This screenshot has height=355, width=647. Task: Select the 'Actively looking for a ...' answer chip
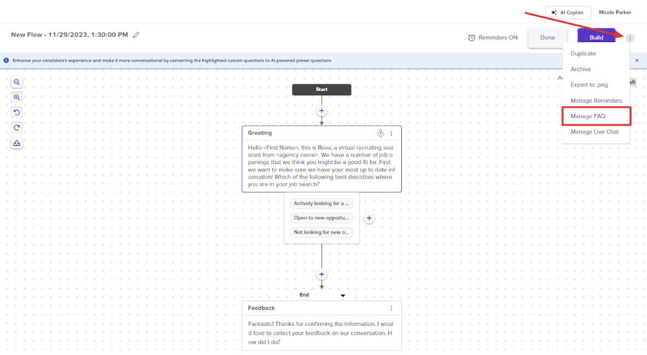click(321, 204)
